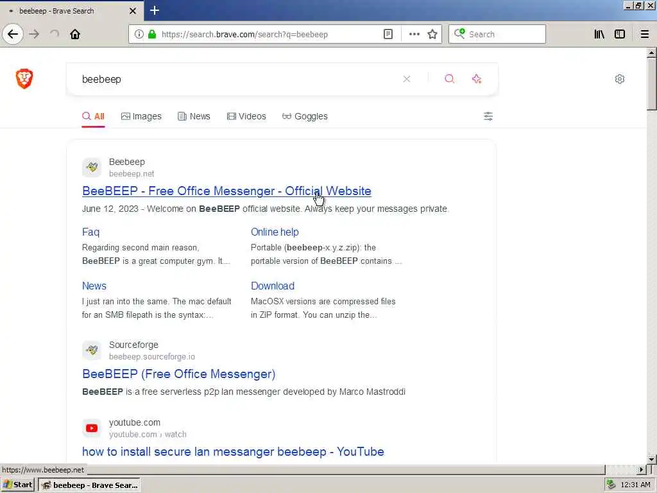The height and width of the screenshot is (493, 657).
Task: Open Brave Search settings gear
Action: (620, 79)
